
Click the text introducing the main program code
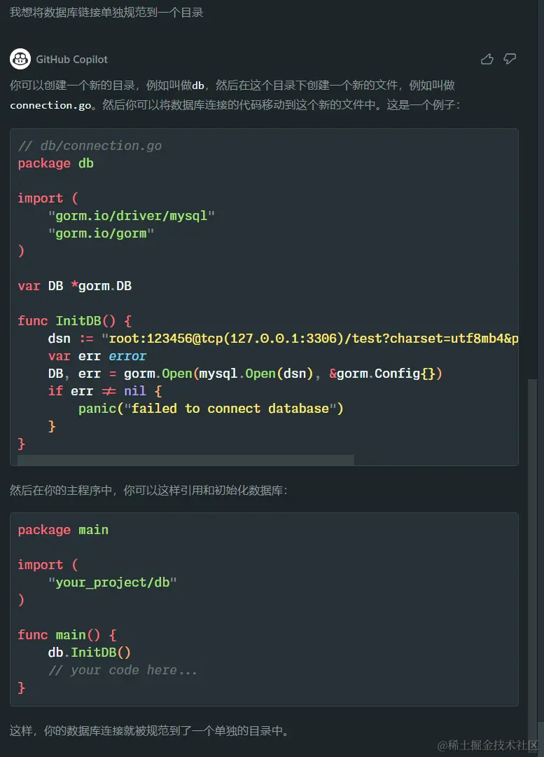click(x=148, y=491)
